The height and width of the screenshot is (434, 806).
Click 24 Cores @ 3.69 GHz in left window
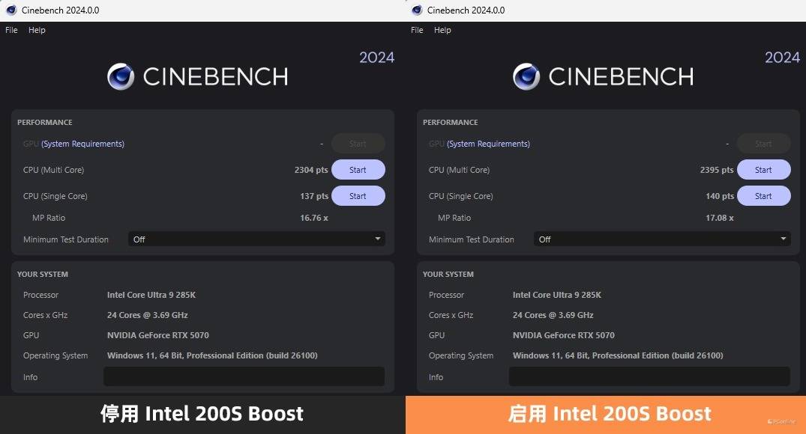click(148, 315)
